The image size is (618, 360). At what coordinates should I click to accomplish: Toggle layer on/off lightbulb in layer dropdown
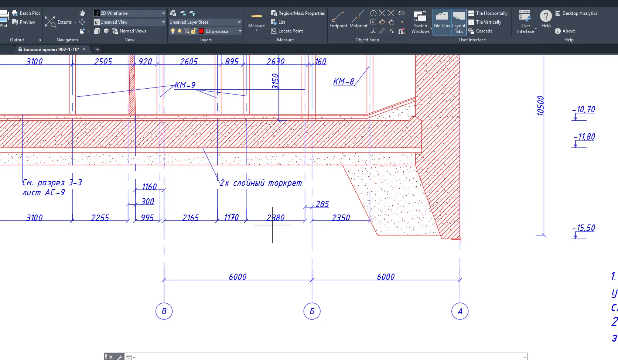coord(173,31)
